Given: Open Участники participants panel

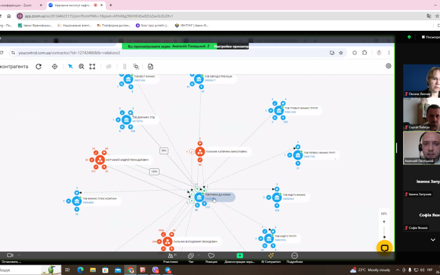Looking at the screenshot, I should click(170, 258).
